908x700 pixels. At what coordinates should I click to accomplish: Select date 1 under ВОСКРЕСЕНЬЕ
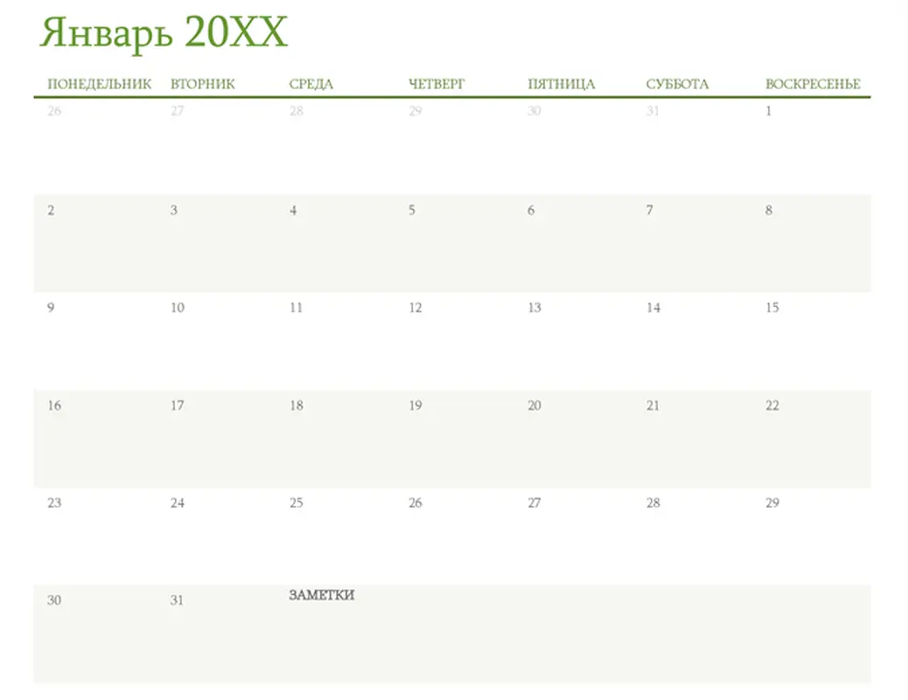tap(768, 111)
